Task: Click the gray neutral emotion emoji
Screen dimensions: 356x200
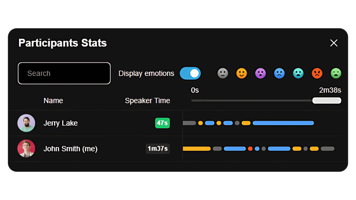Action: click(x=223, y=73)
